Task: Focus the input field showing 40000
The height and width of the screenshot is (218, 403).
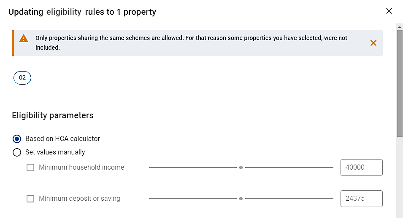Action: [361, 167]
